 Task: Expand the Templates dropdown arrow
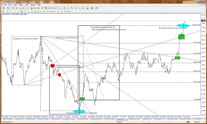pyautogui.click(x=98, y=8)
